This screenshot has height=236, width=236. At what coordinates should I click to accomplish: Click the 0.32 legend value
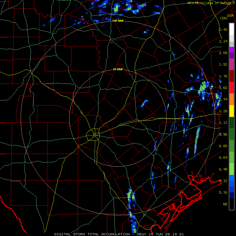point(223,181)
